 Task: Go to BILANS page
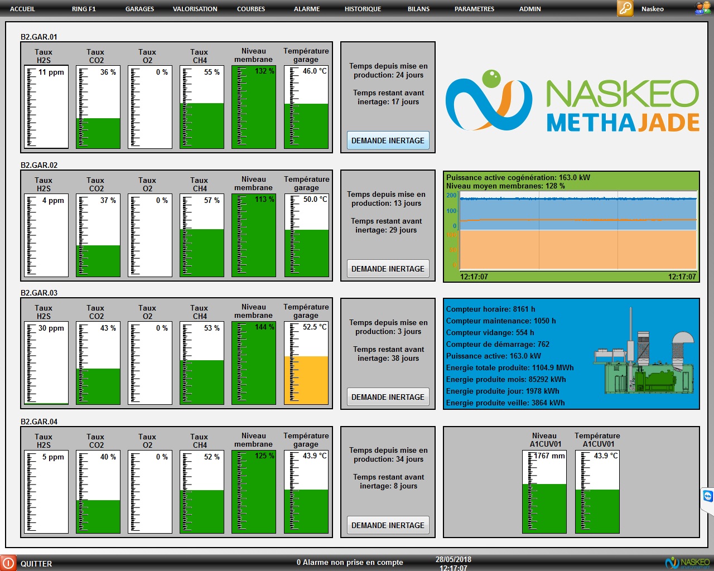pos(418,9)
